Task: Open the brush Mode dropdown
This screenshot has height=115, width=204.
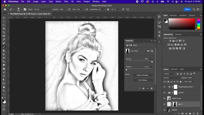Action: [x=42, y=9]
